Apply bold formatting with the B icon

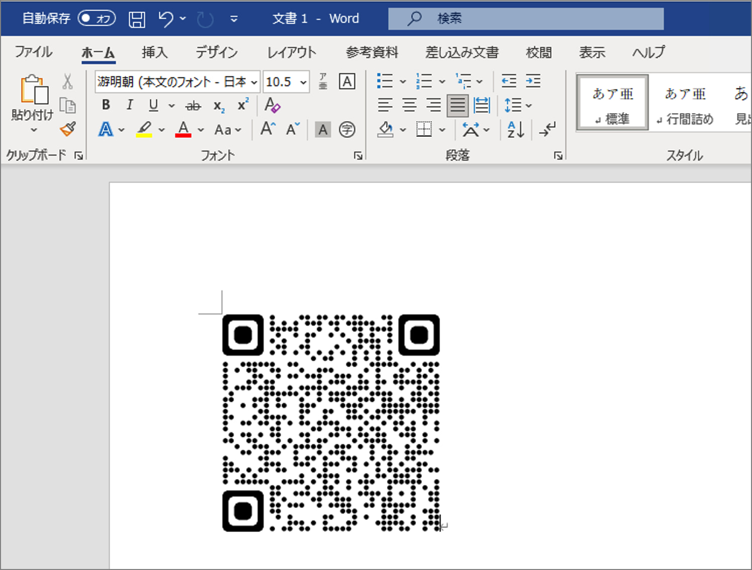pyautogui.click(x=106, y=105)
